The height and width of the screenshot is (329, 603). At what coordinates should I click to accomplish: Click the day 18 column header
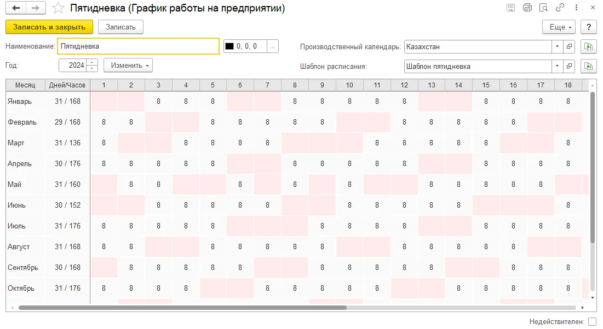click(568, 85)
